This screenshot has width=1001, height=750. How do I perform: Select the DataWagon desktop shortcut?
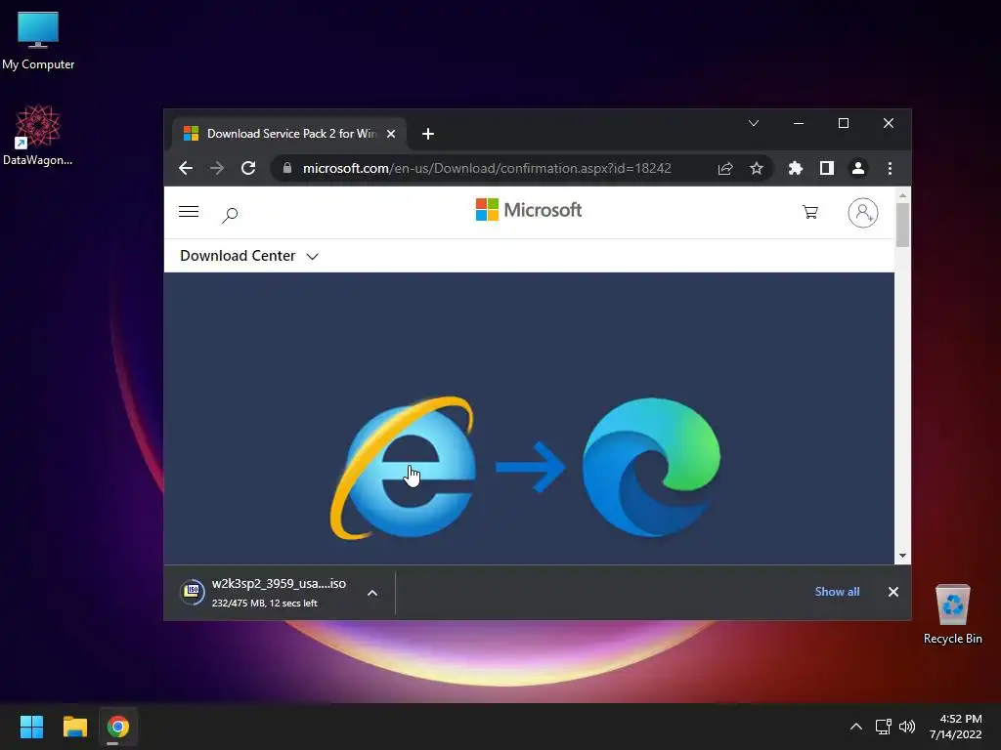pos(38,135)
